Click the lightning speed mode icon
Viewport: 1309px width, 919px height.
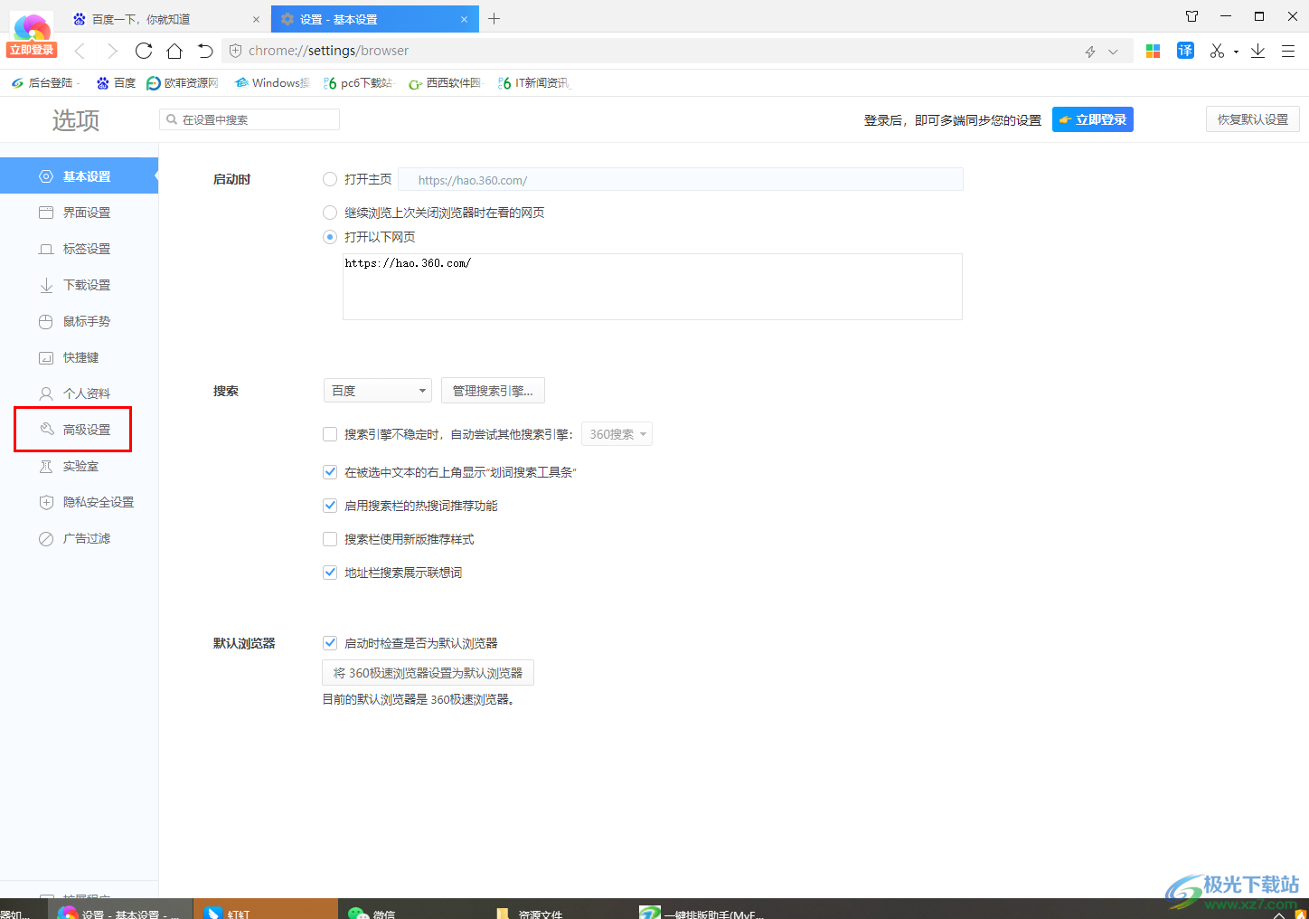(1090, 52)
